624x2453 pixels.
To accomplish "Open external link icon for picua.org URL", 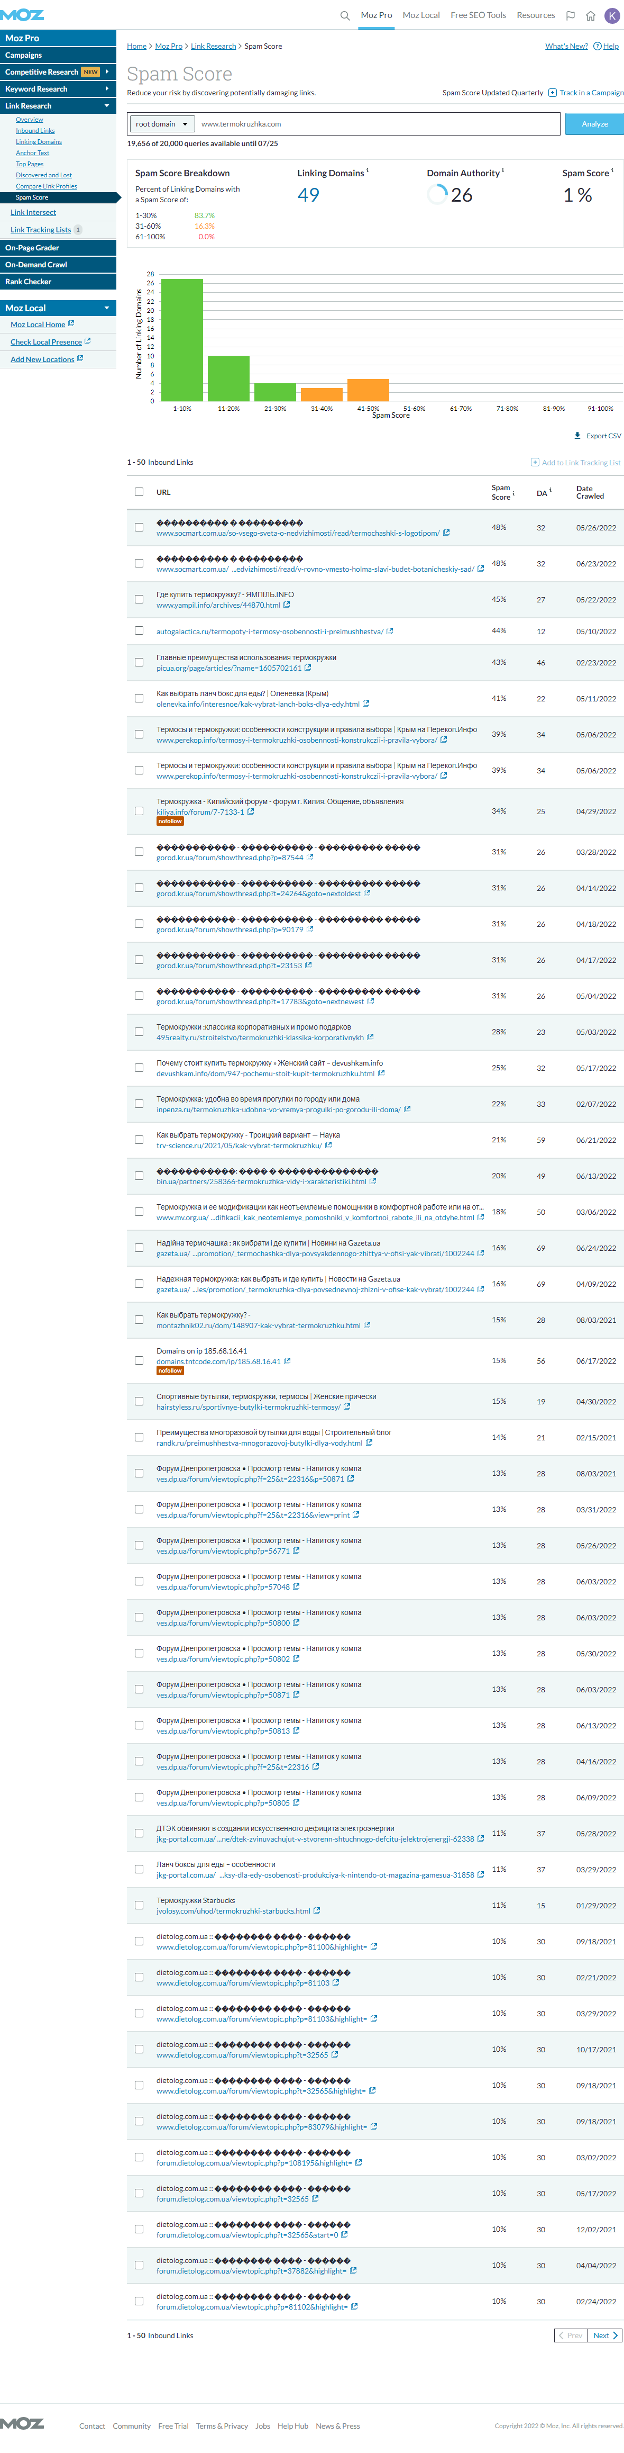I will pyautogui.click(x=308, y=668).
